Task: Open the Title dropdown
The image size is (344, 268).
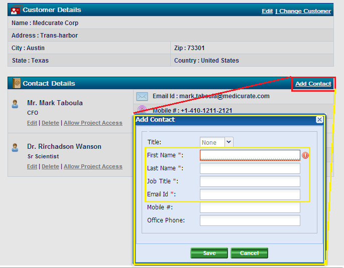Action: coord(228,142)
